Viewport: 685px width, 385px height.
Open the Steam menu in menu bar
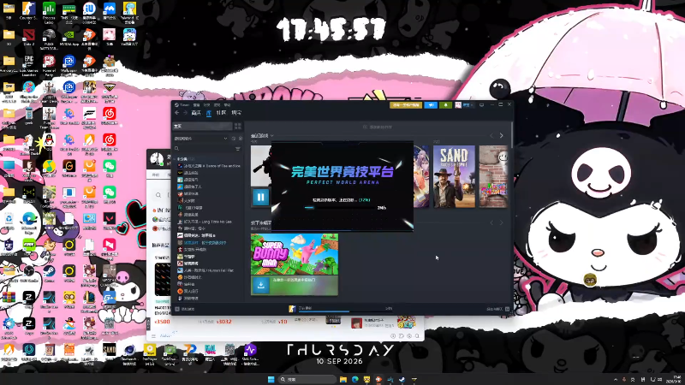click(x=182, y=105)
